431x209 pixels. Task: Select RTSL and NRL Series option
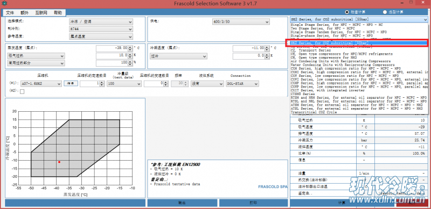359,101
